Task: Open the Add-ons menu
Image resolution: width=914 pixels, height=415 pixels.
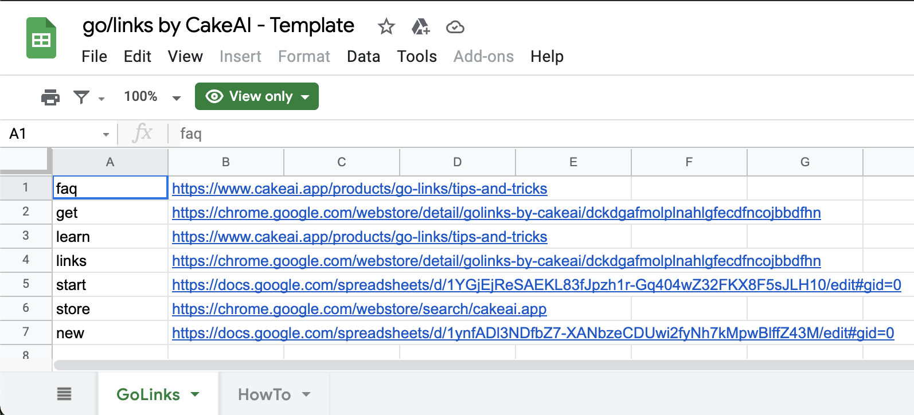Action: pyautogui.click(x=483, y=56)
